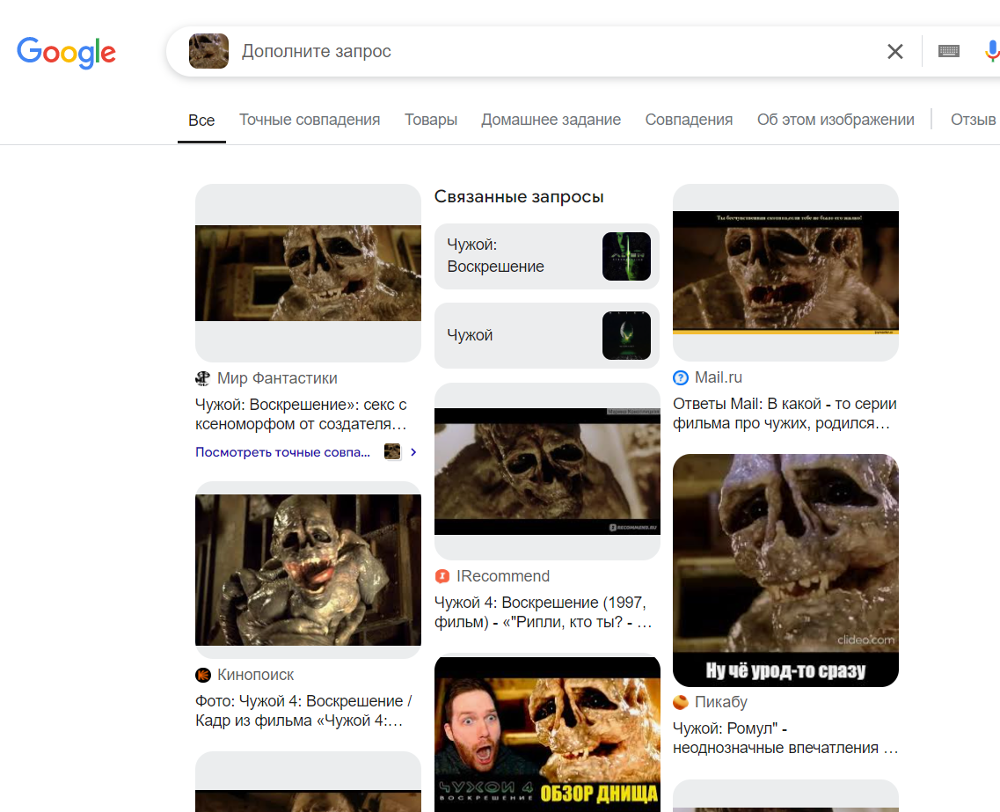Open the 'Совпадения' tab
This screenshot has height=812, width=1000.
[689, 120]
